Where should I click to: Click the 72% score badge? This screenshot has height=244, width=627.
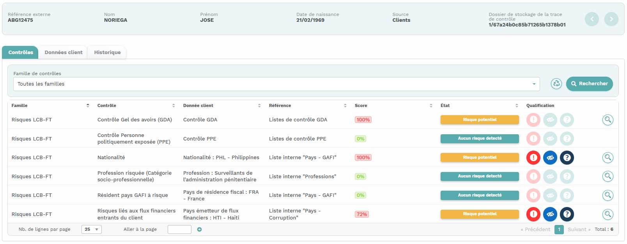[362, 214]
